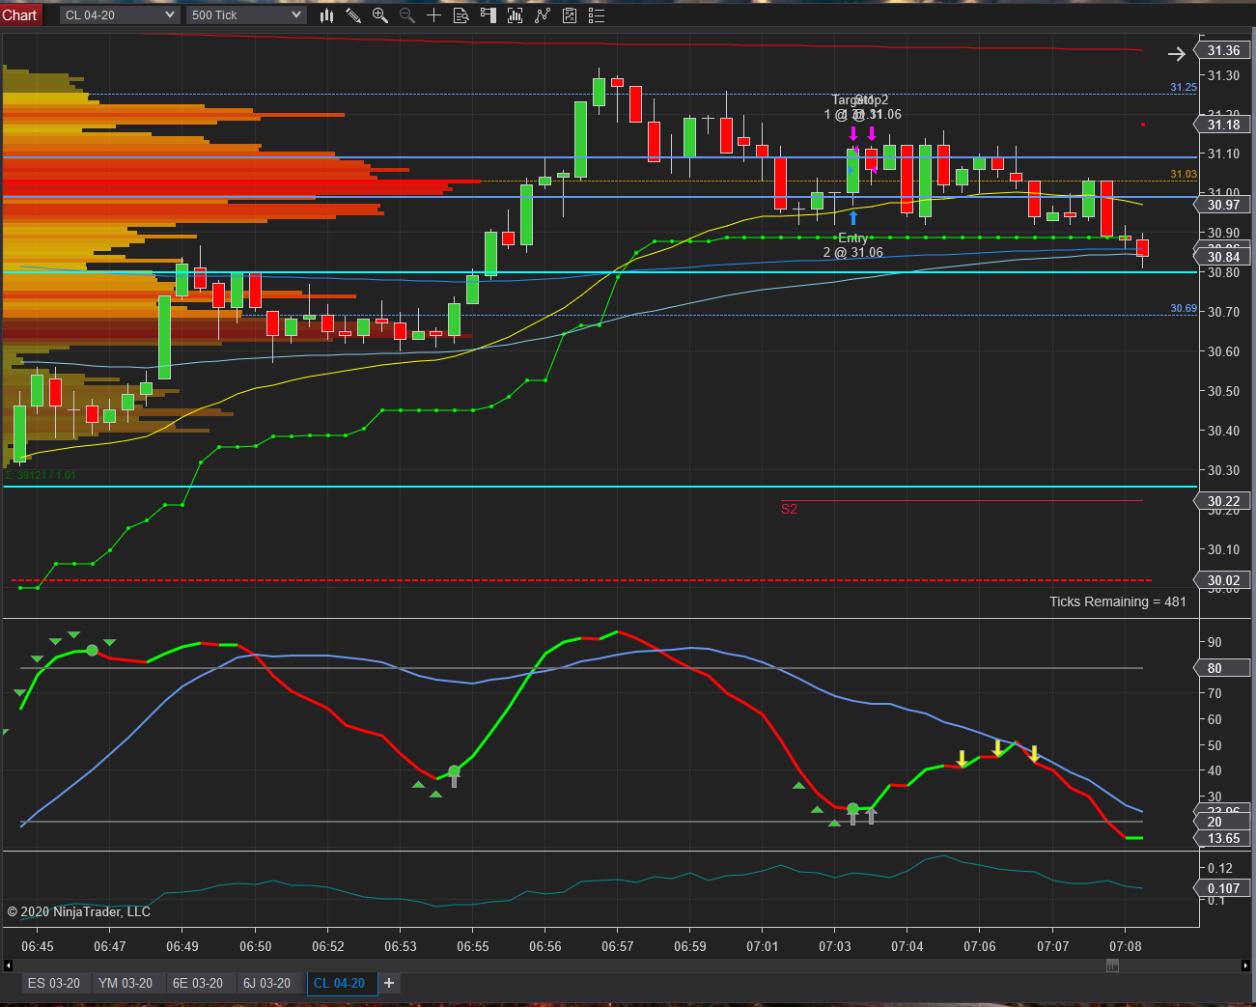Screen dimensions: 1256x1007
Task: Click the horizontal scrollbar thumb
Action: (1112, 965)
